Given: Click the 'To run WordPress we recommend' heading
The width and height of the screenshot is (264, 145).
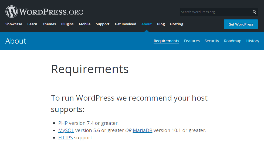Looking at the screenshot, I should 129,104.
